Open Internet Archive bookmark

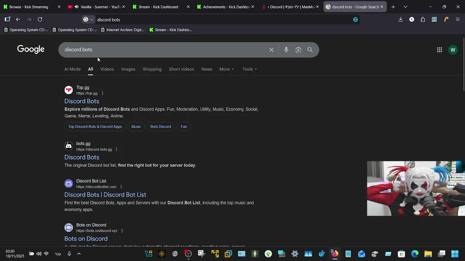pos(122,30)
